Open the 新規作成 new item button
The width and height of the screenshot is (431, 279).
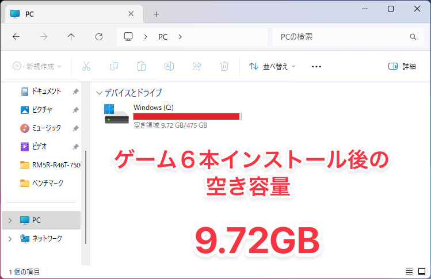tap(37, 66)
